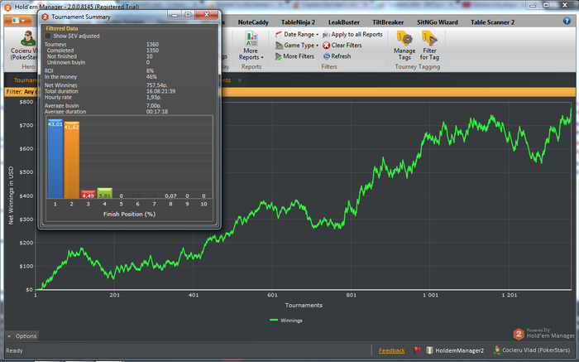Click Apply to all Reports label

tap(356, 35)
